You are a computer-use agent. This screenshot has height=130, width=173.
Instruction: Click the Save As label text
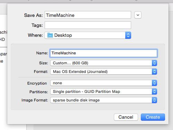point(33,15)
